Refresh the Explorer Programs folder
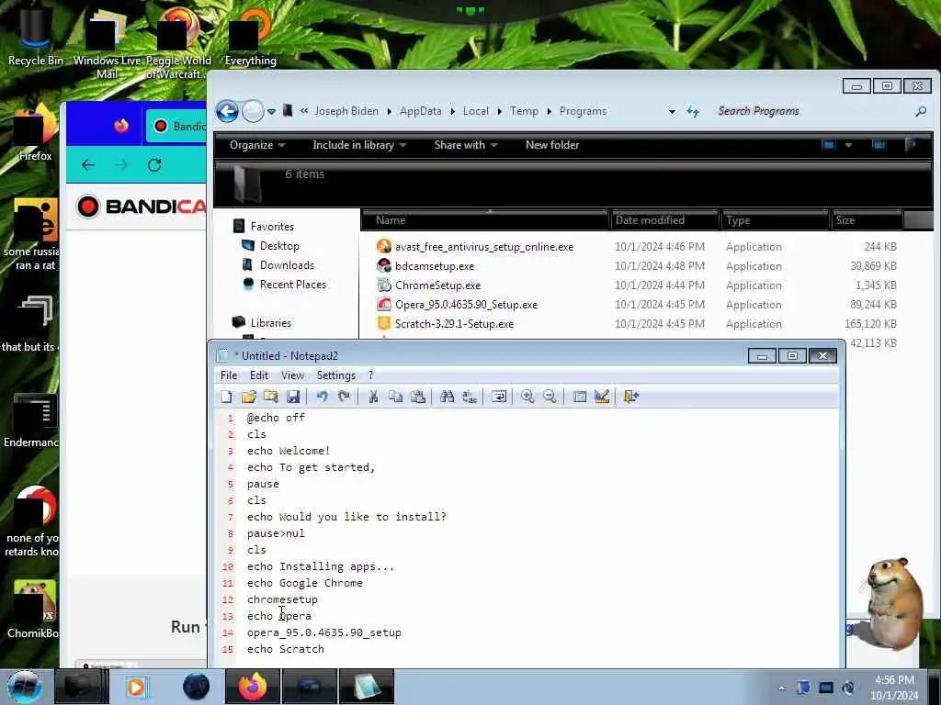The width and height of the screenshot is (941, 705). (x=693, y=111)
